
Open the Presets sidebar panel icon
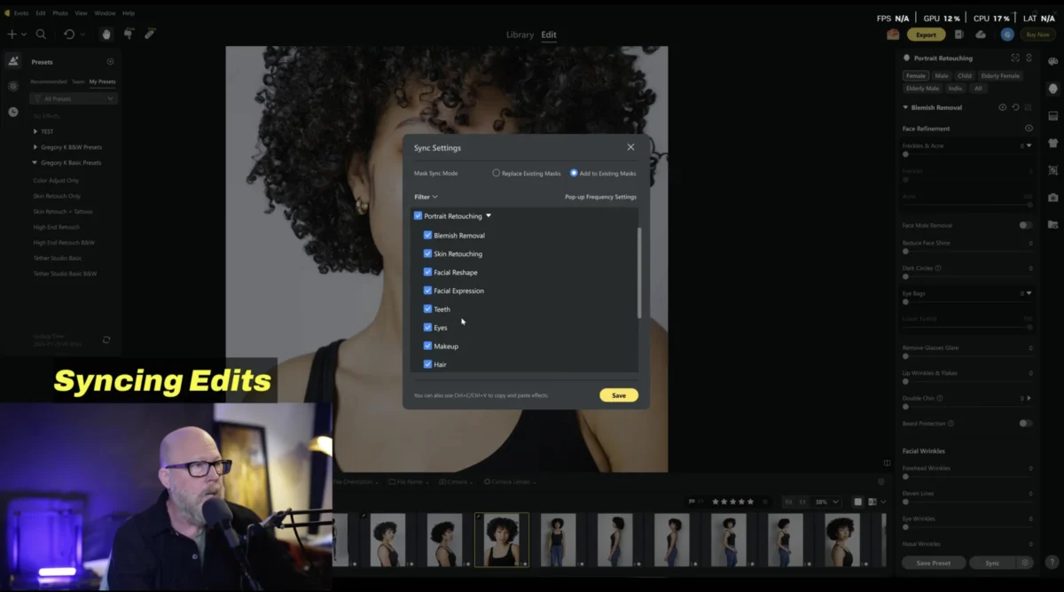12,61
